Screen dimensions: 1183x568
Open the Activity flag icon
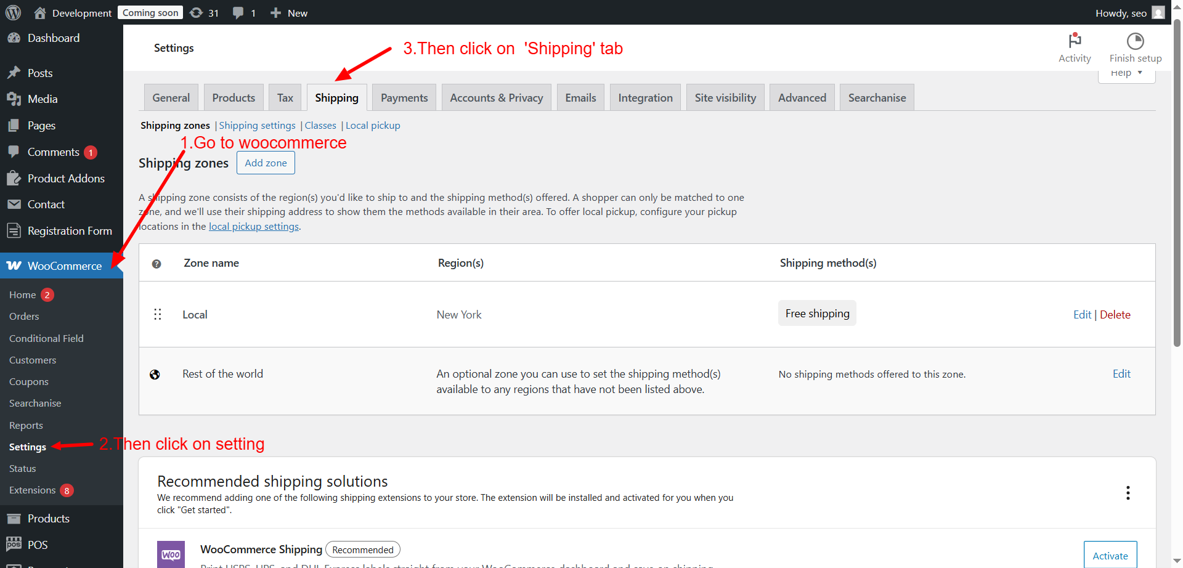point(1075,41)
